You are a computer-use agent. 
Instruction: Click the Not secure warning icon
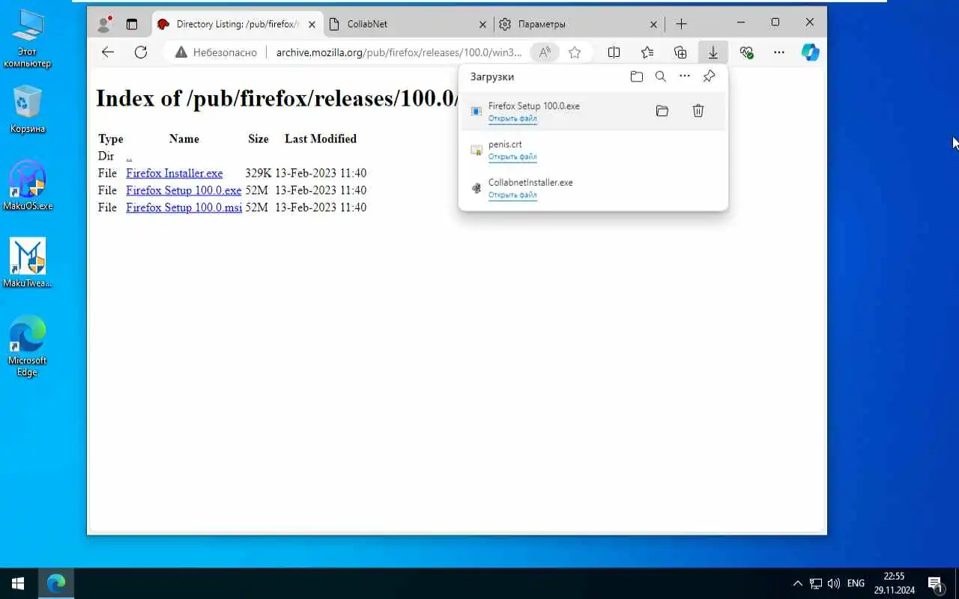(x=180, y=52)
